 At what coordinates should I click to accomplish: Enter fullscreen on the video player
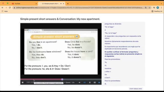(90, 82)
